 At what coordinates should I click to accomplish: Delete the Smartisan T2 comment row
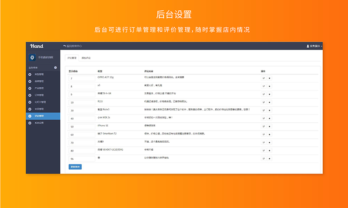[x=269, y=134]
